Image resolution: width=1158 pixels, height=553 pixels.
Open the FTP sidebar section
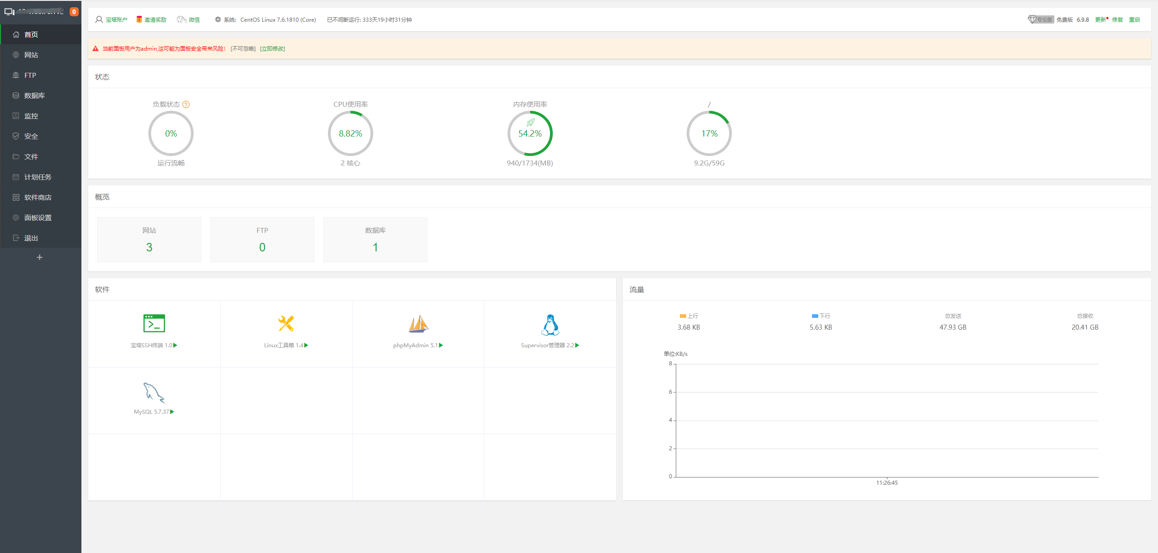point(41,75)
